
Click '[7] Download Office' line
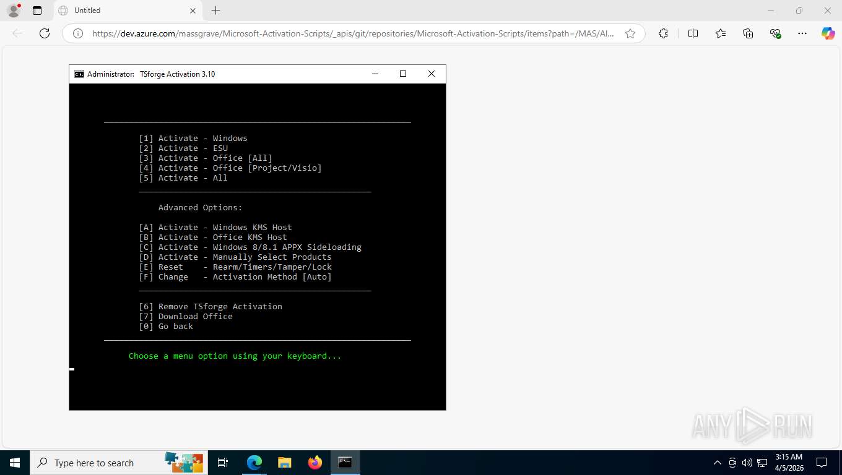[186, 316]
